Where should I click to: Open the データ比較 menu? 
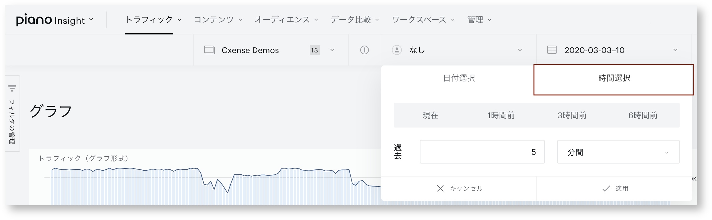(x=351, y=20)
